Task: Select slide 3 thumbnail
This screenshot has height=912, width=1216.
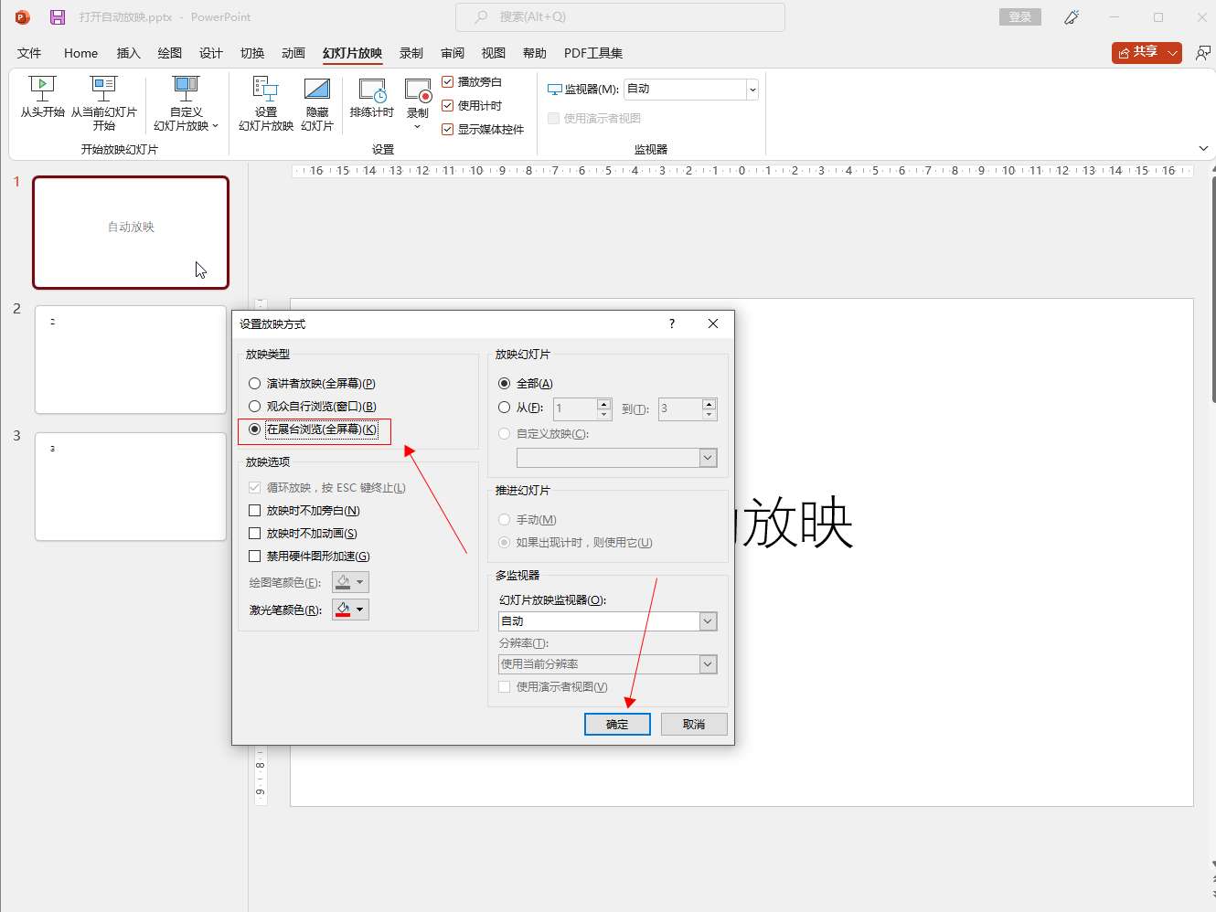Action: pyautogui.click(x=131, y=486)
